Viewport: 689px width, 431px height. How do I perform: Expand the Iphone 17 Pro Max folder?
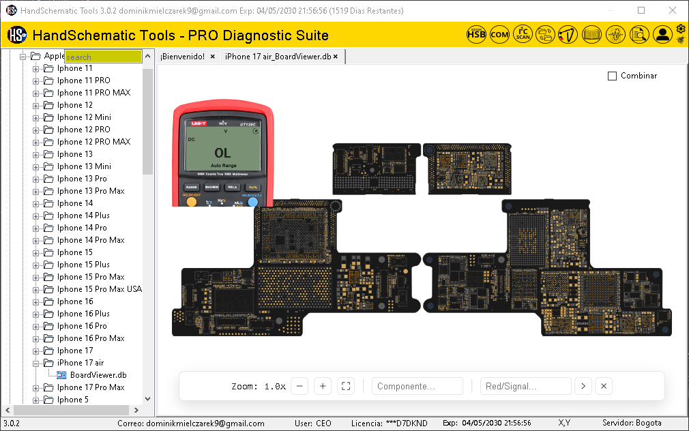(36, 388)
